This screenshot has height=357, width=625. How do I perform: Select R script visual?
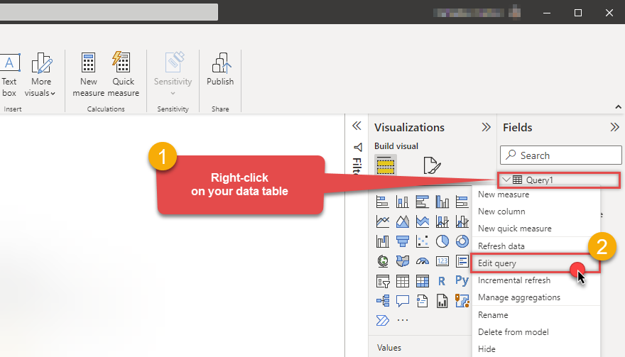tap(442, 281)
